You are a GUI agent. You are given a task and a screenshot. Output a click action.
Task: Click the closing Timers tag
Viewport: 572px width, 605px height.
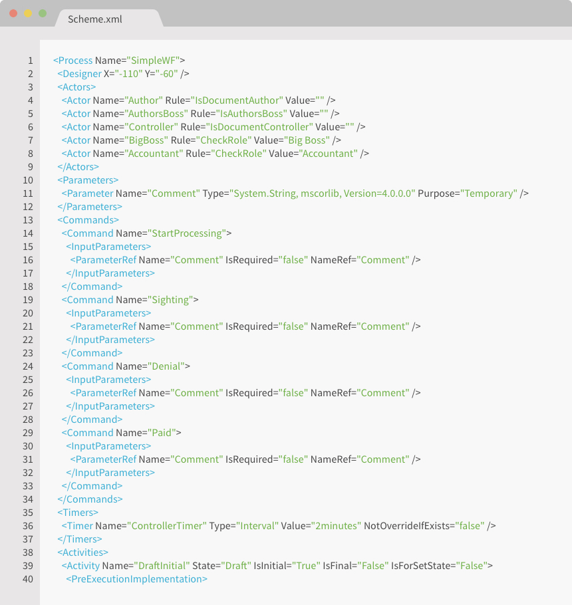pyautogui.click(x=80, y=539)
